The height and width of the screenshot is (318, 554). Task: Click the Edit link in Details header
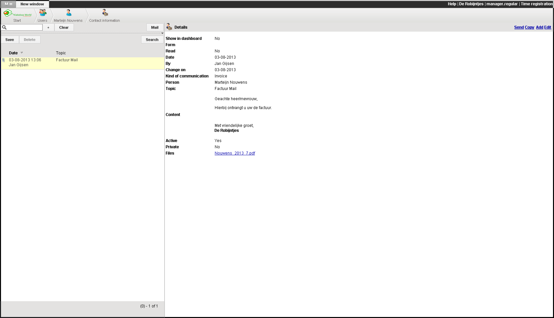[547, 27]
